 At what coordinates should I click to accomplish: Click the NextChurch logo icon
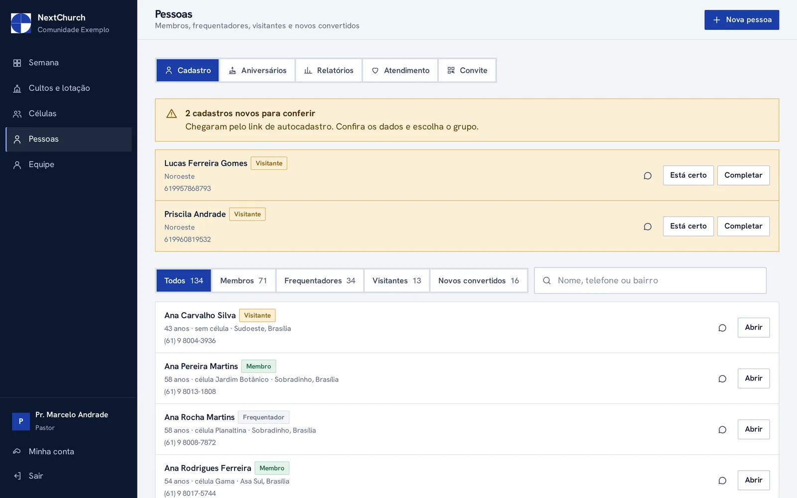click(x=21, y=23)
